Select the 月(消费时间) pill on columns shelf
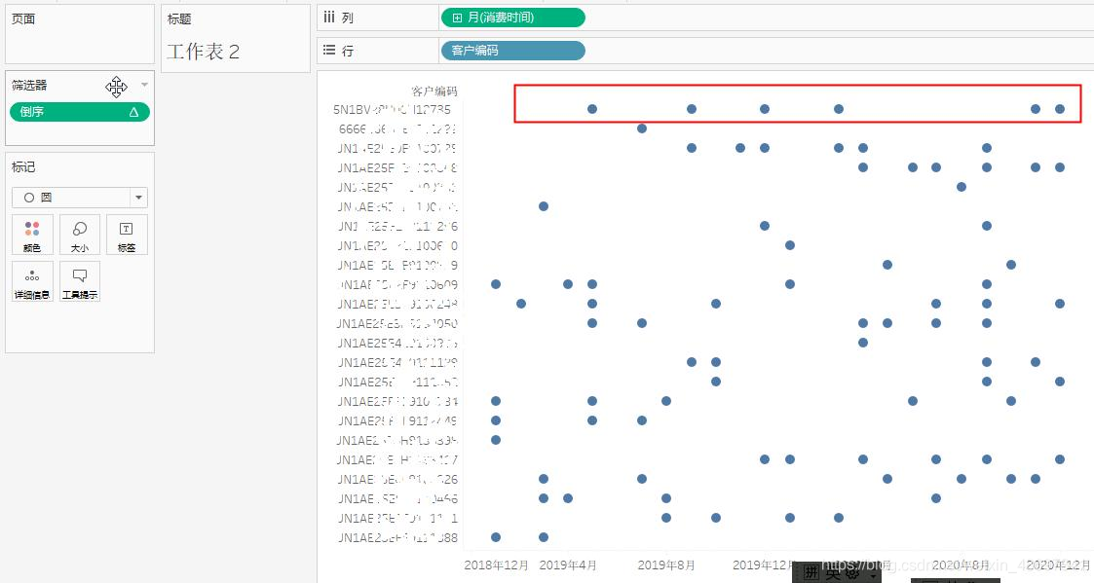Screen dimensions: 1094x583 tap(512, 18)
